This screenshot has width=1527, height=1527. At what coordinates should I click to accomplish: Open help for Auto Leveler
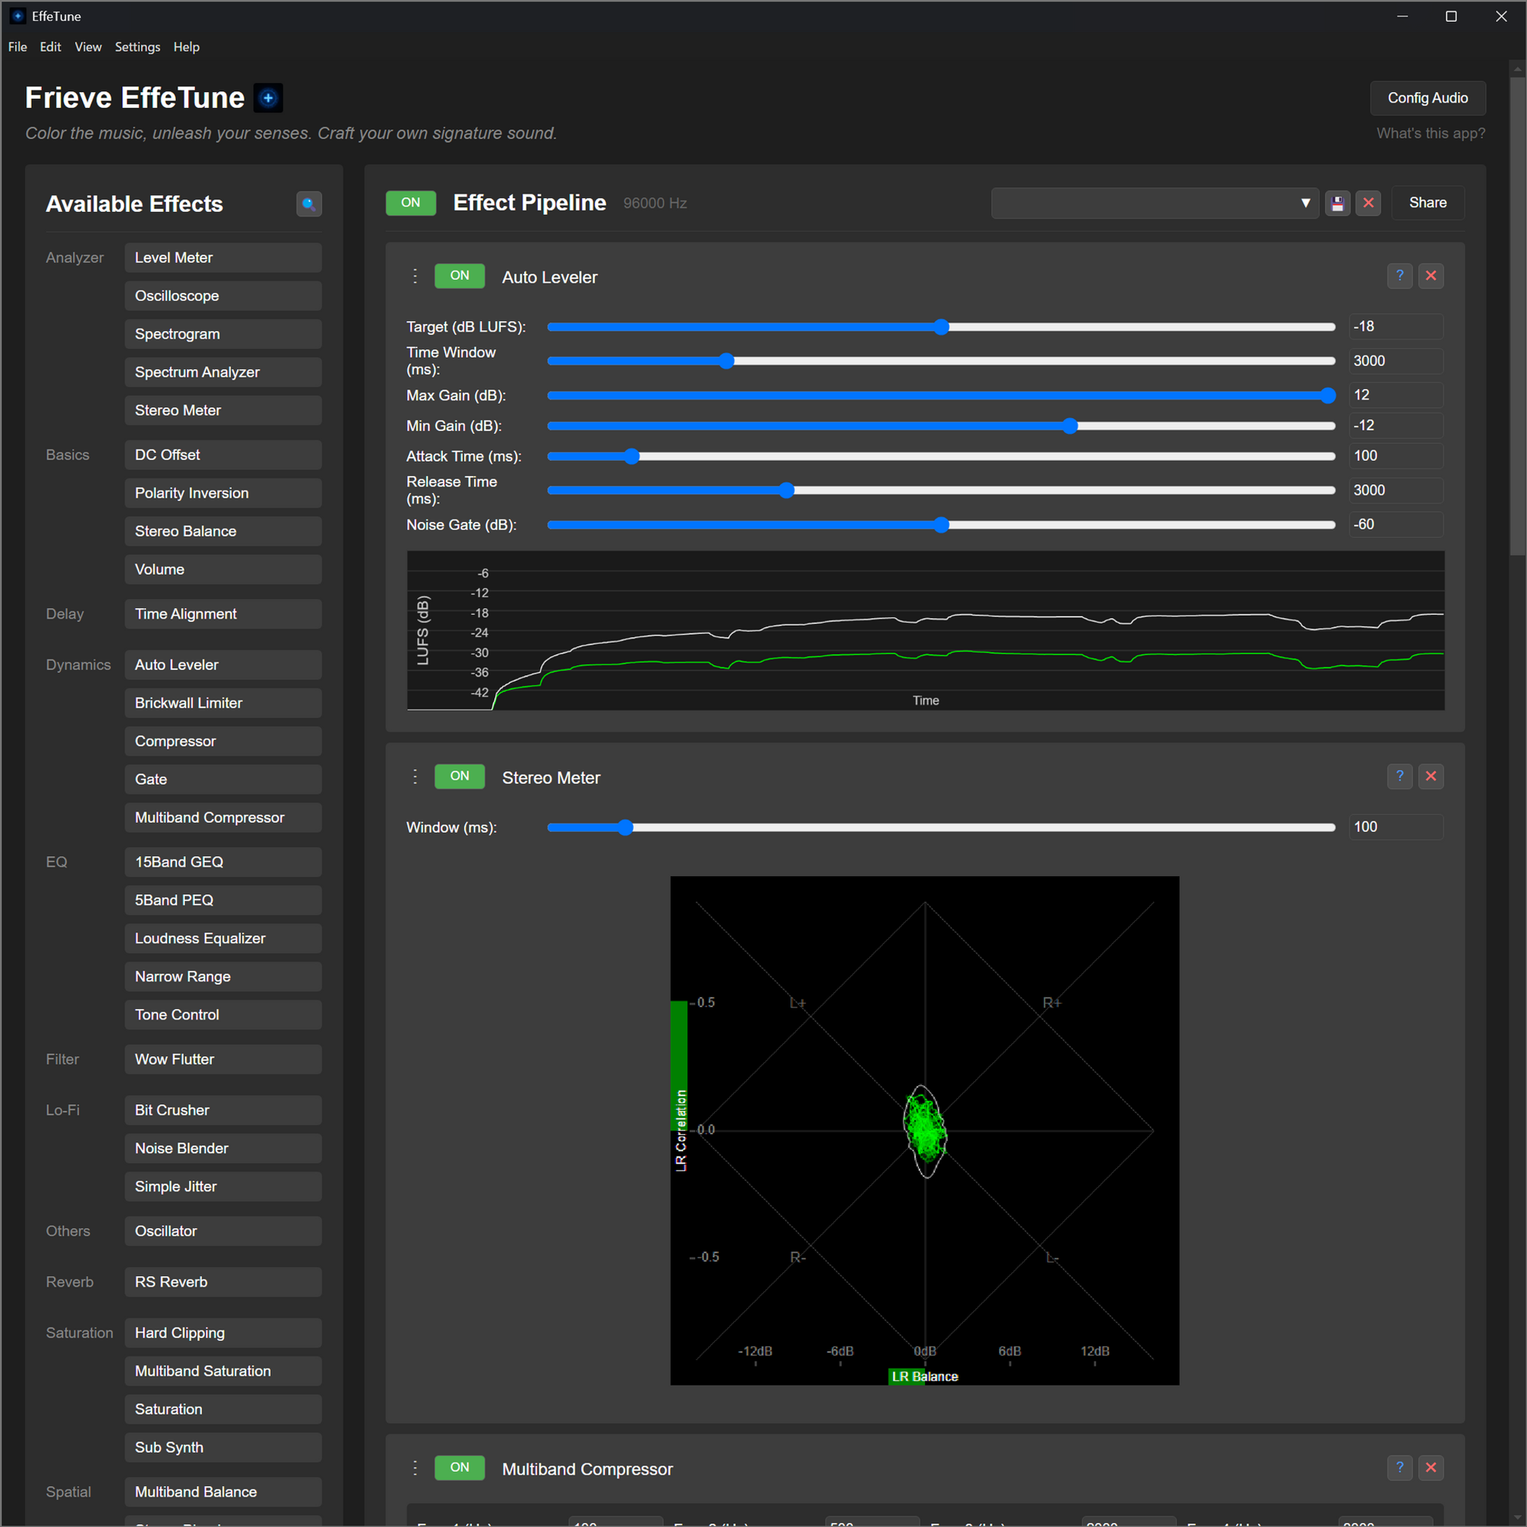1399,276
